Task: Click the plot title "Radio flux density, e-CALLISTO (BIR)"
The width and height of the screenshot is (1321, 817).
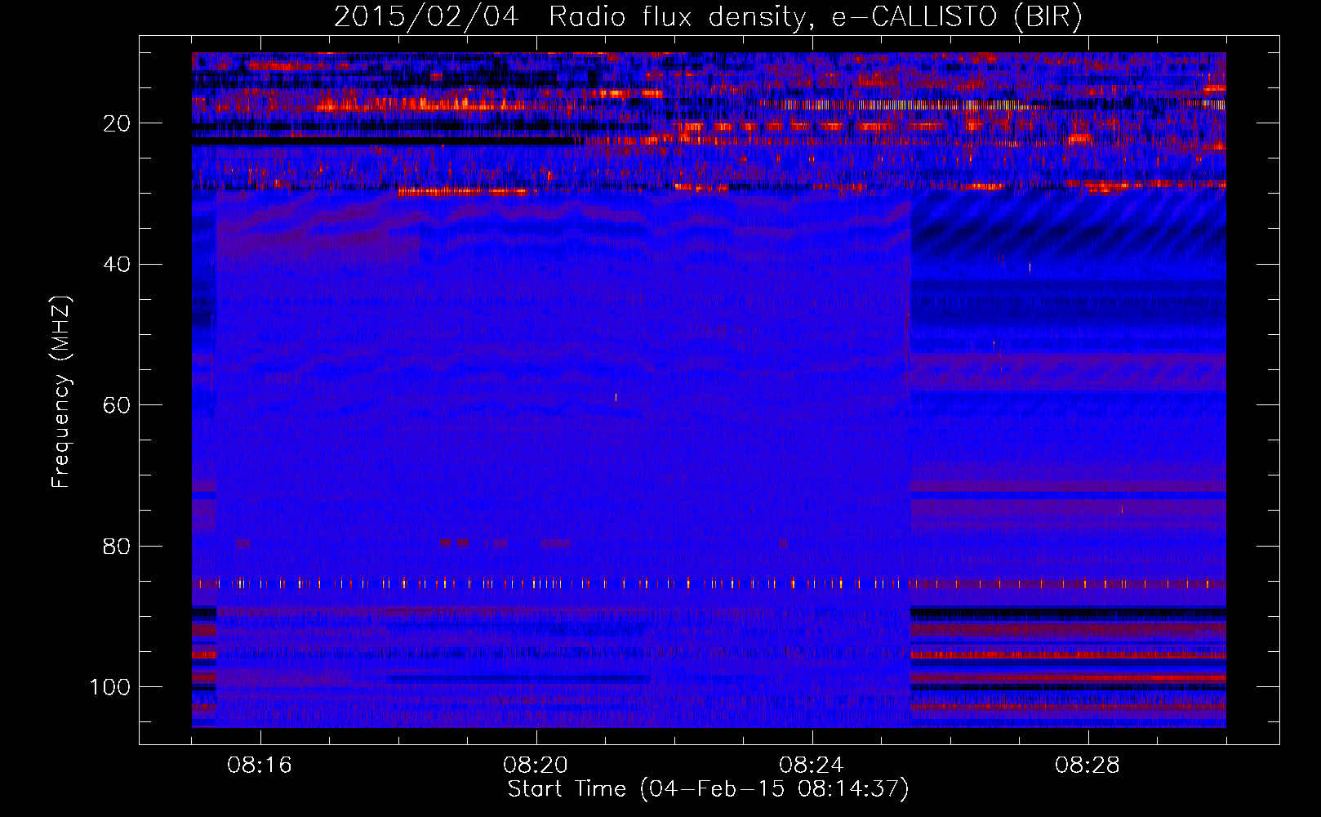Action: point(816,16)
